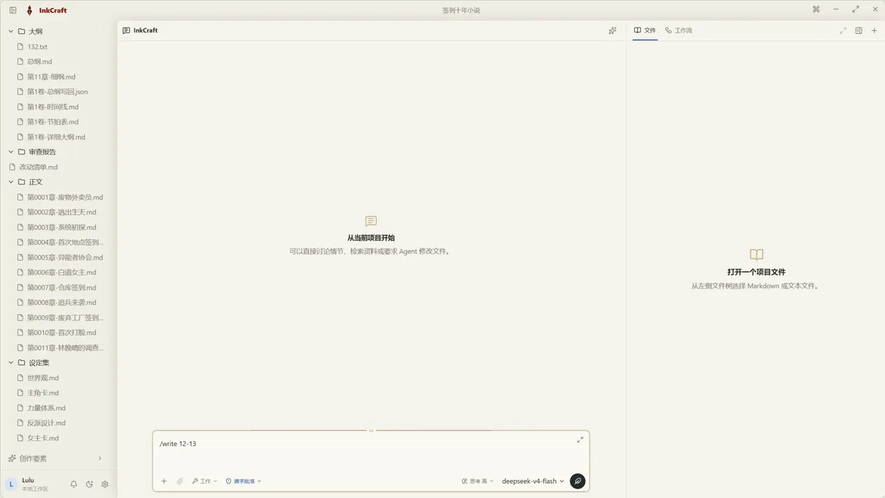Open settings gear icon

pyautogui.click(x=105, y=484)
